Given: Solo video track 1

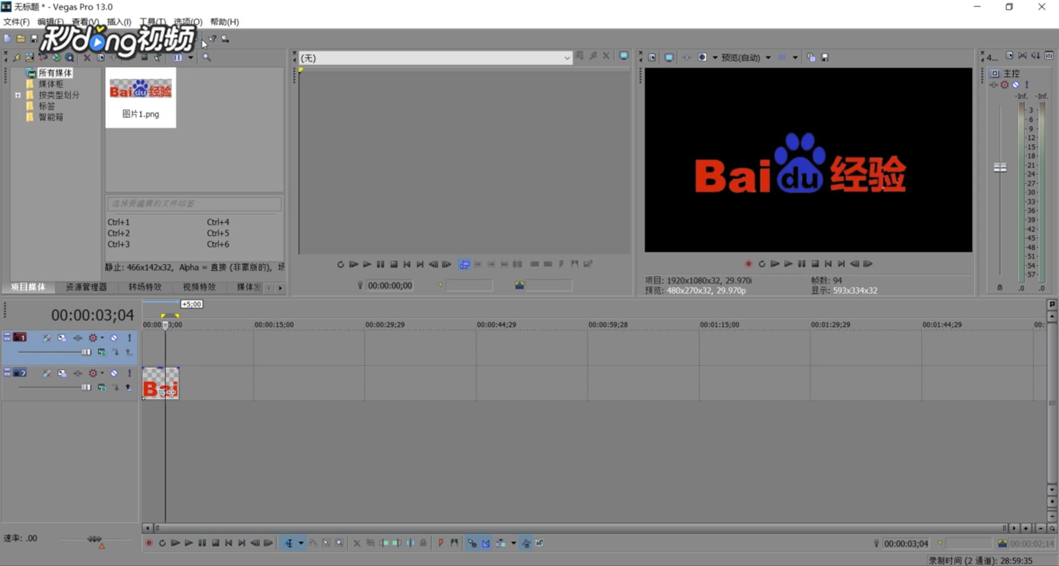Looking at the screenshot, I should coord(130,338).
